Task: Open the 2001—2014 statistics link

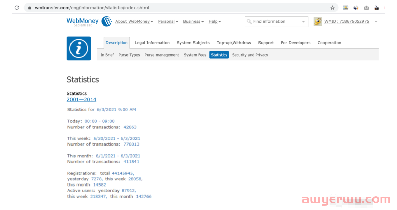Action: 82,100
